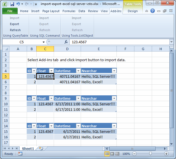Open Datetime filter dropdown in row 9
Viewport: 176px width, 159px height.
point(78,98)
